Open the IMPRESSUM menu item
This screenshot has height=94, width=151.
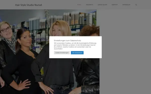point(126,5)
